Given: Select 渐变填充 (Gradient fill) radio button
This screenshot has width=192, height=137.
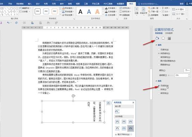Looking at the screenshot, I should pyautogui.click(x=159, y=57).
